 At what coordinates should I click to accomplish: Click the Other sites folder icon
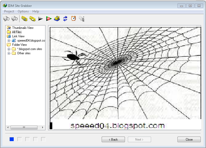click(14, 53)
